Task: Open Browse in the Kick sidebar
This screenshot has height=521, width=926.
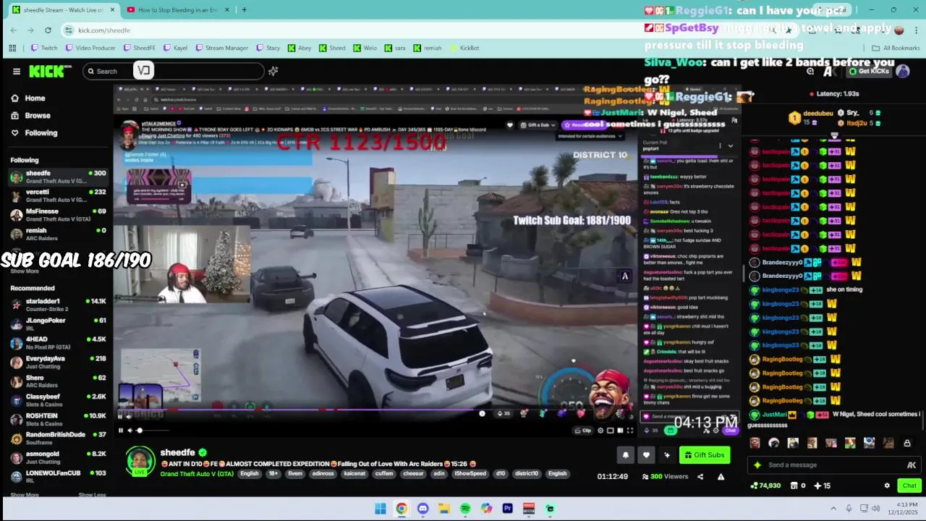Action: (x=30, y=116)
